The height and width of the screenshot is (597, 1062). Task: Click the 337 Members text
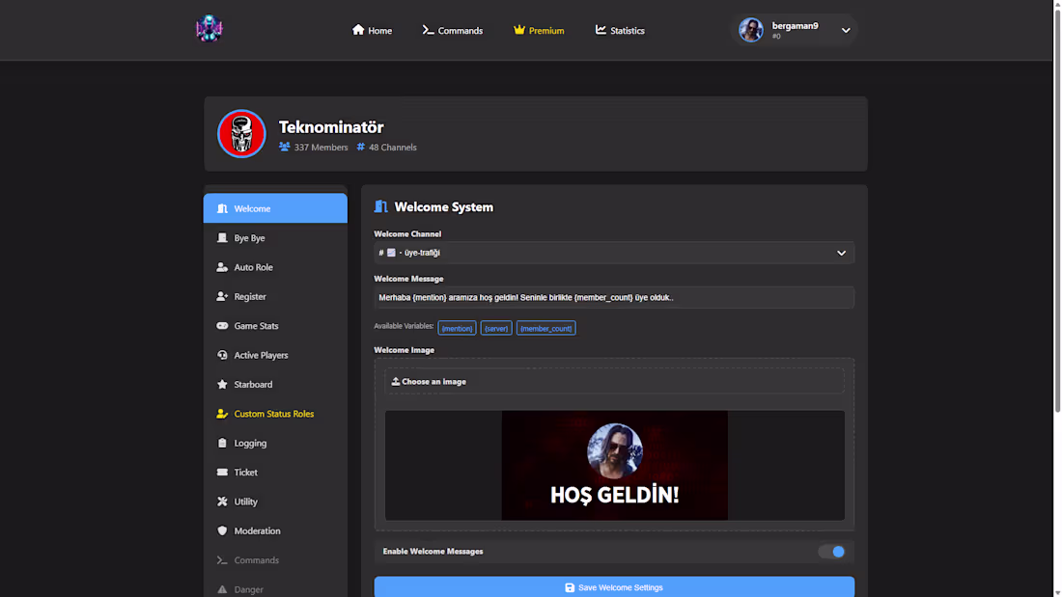pyautogui.click(x=321, y=147)
